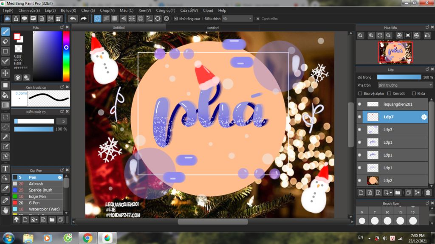Viewport: 435px width, 244px height.
Task: Select the Lớp3 layer row
Action: click(392, 129)
